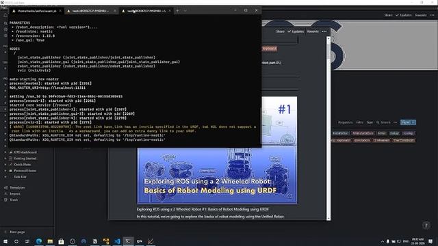This screenshot has height=246, width=438.
Task: Open the terminal profile dropdown arrow
Action: click(185, 11)
